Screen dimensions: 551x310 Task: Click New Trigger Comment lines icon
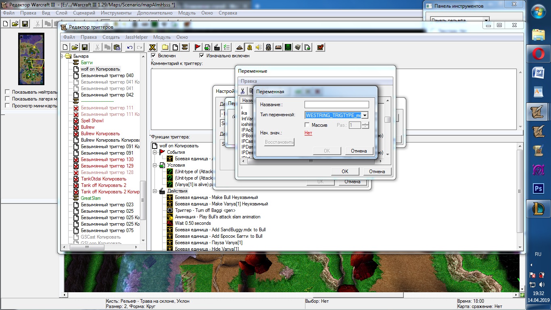(185, 47)
